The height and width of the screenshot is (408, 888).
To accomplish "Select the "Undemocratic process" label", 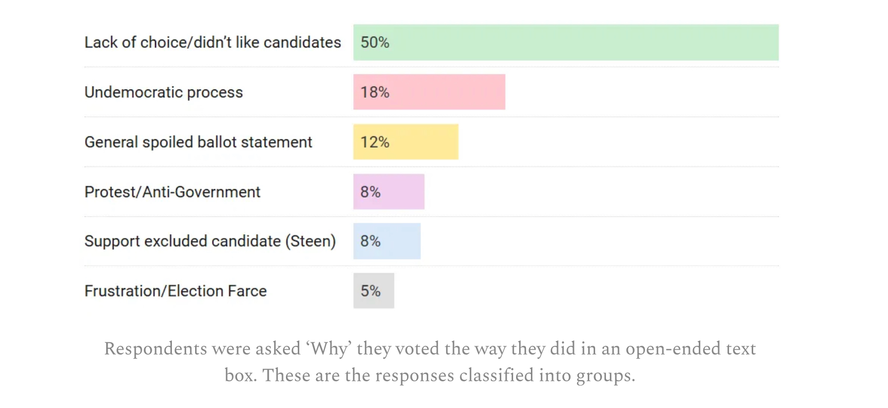I will click(x=163, y=92).
